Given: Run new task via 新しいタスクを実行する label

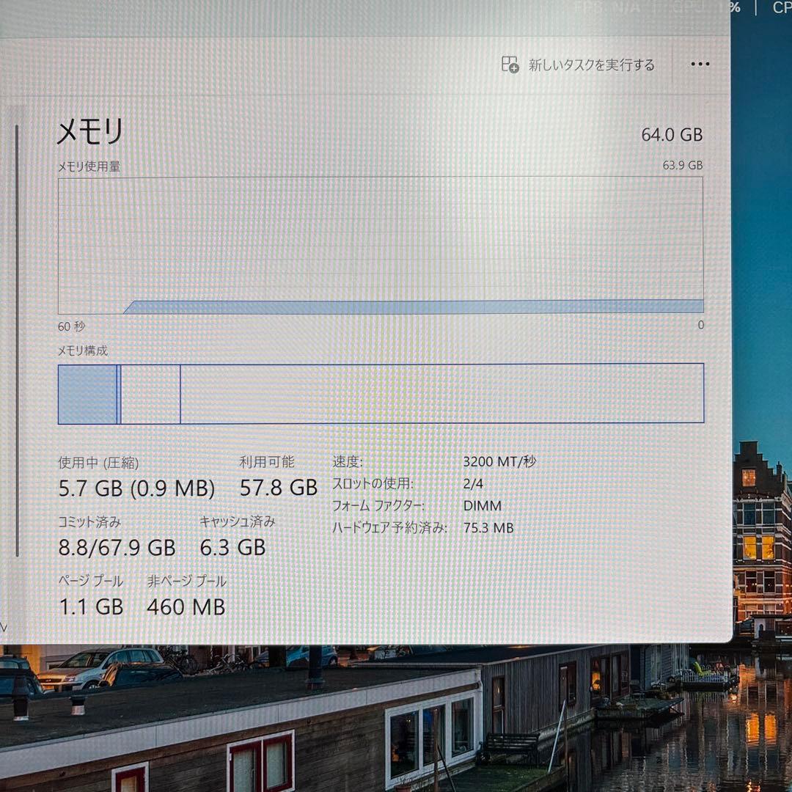Looking at the screenshot, I should [x=592, y=65].
